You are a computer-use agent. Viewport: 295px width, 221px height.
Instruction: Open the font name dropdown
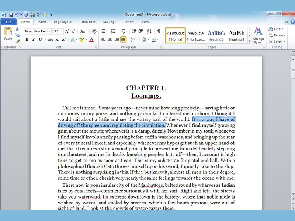[49, 31]
